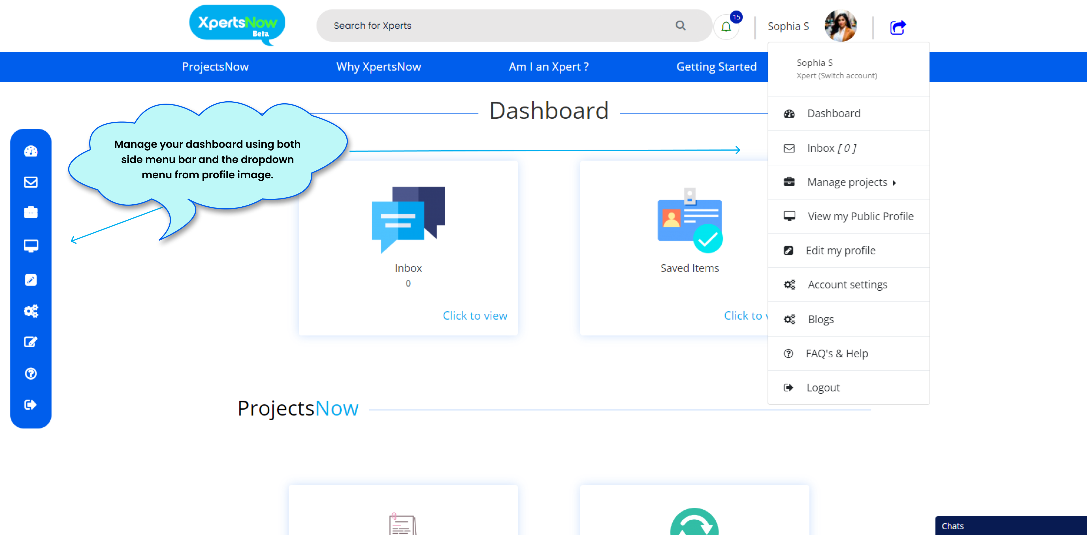Open the dashboard gauge icon in side menu

tap(31, 151)
